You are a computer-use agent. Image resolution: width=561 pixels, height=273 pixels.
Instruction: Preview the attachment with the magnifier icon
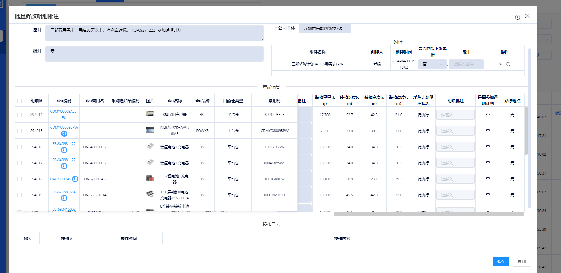coord(508,64)
